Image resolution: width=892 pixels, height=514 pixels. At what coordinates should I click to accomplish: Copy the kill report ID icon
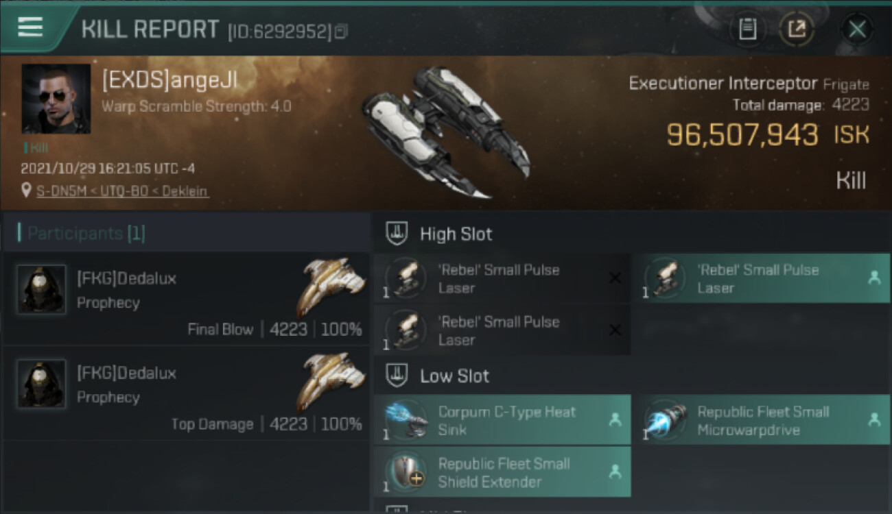(x=341, y=32)
